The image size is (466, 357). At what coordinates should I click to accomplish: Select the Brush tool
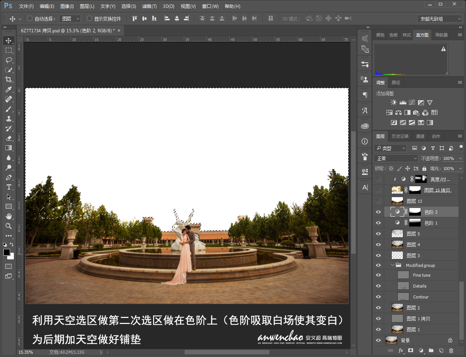click(9, 109)
